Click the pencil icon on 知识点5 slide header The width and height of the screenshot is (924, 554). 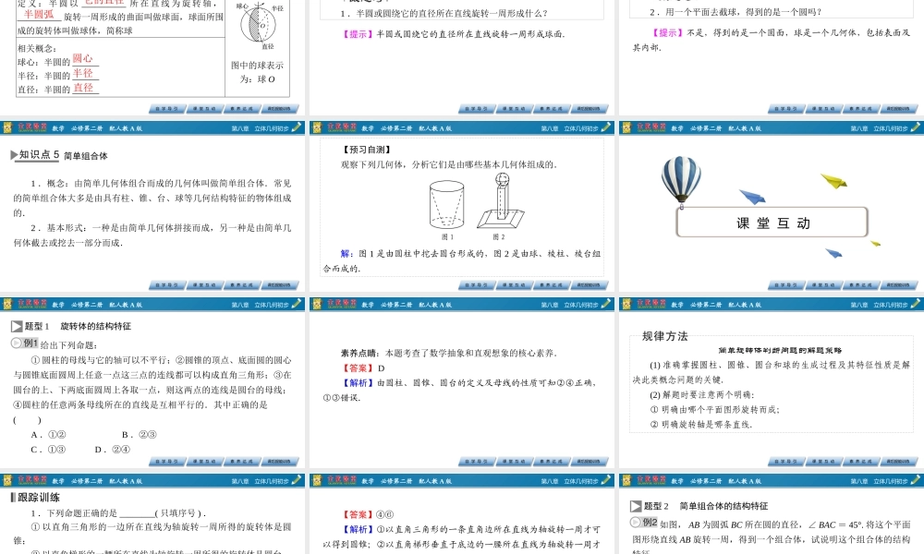[x=296, y=128]
